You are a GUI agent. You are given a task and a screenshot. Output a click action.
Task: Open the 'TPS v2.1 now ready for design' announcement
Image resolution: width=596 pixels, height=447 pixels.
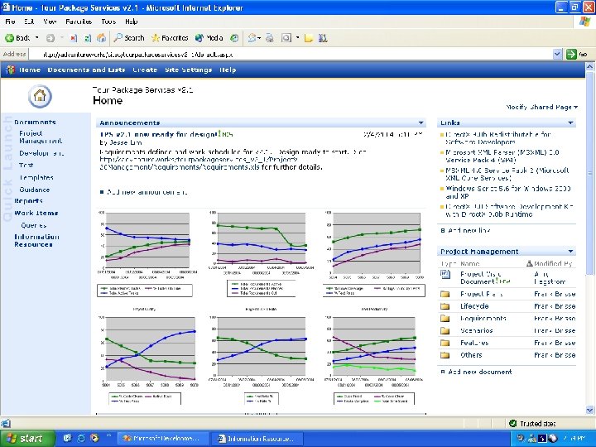(x=158, y=134)
